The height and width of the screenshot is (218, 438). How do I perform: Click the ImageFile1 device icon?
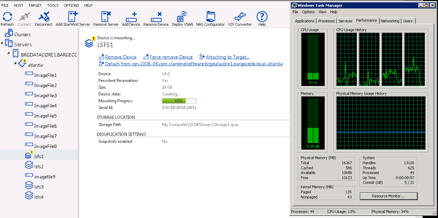(x=29, y=74)
